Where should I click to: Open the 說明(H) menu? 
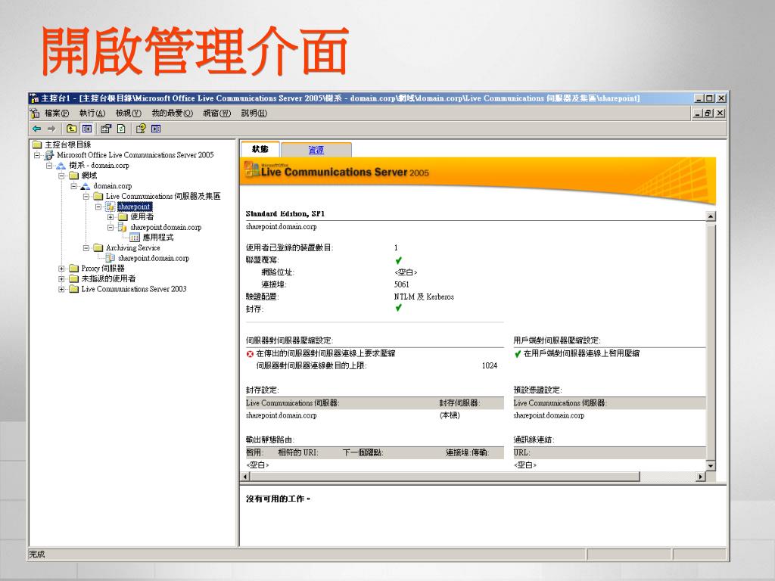pos(254,113)
